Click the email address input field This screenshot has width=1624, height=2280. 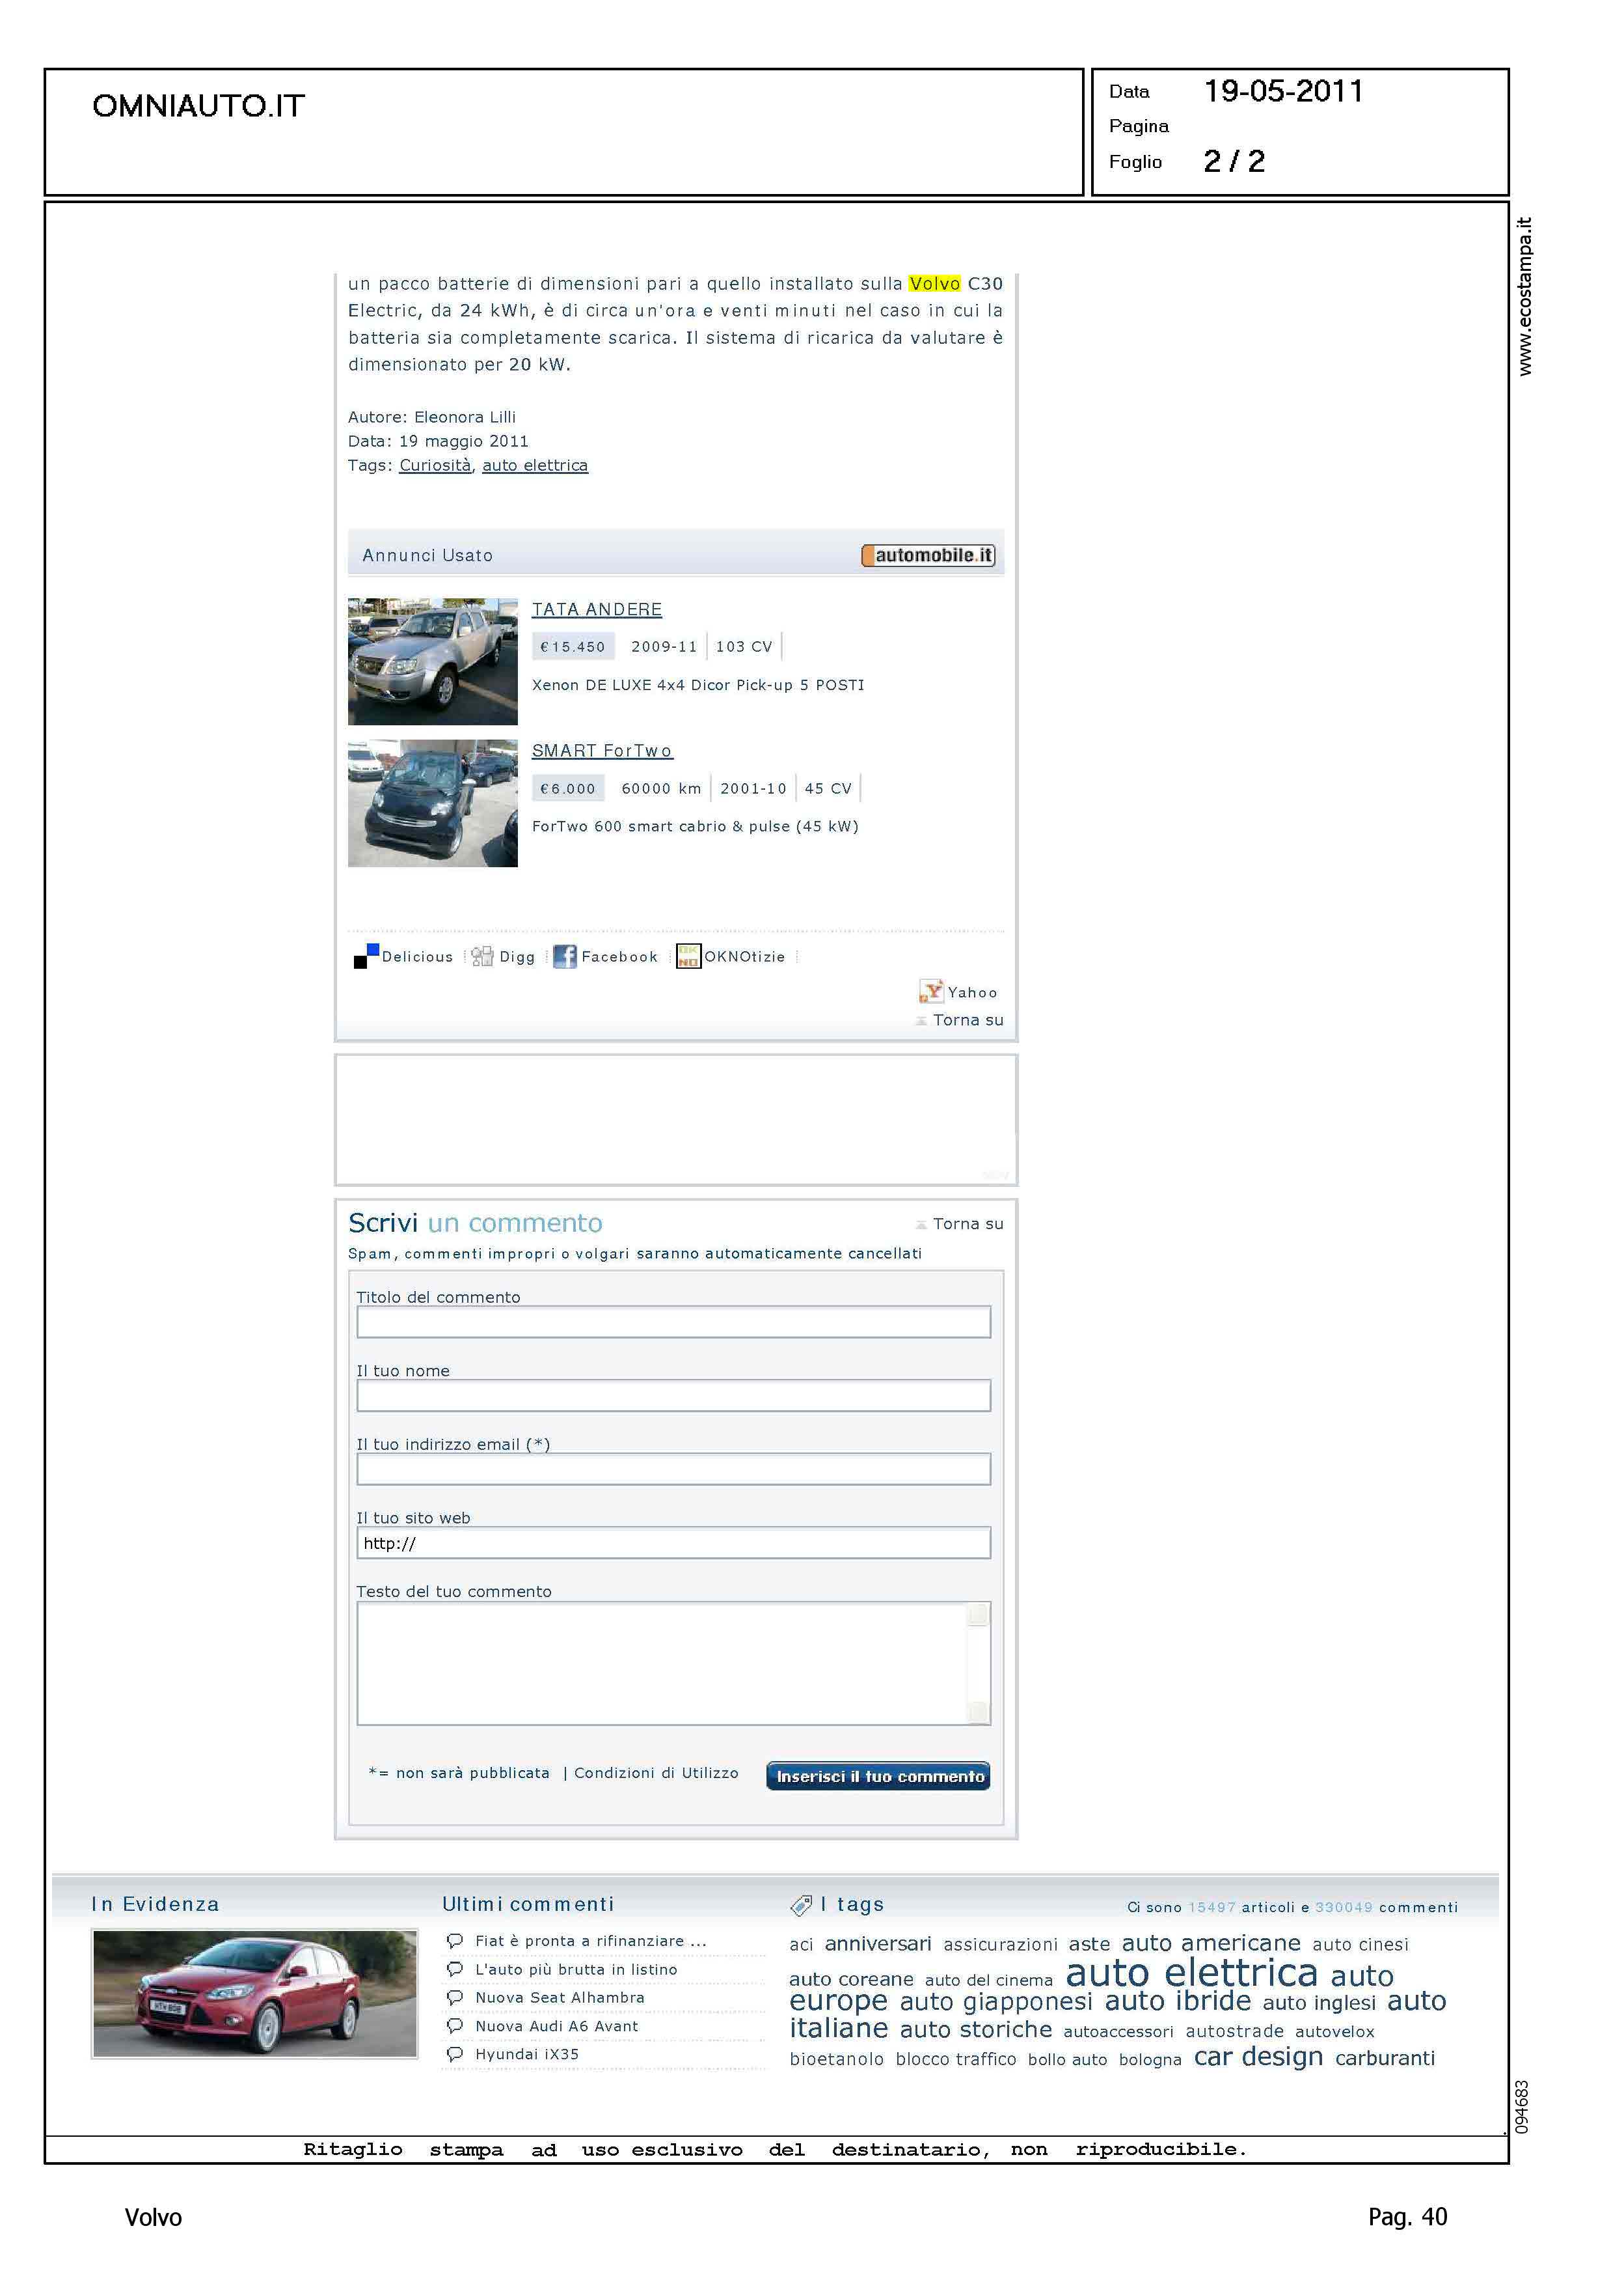coord(673,1469)
